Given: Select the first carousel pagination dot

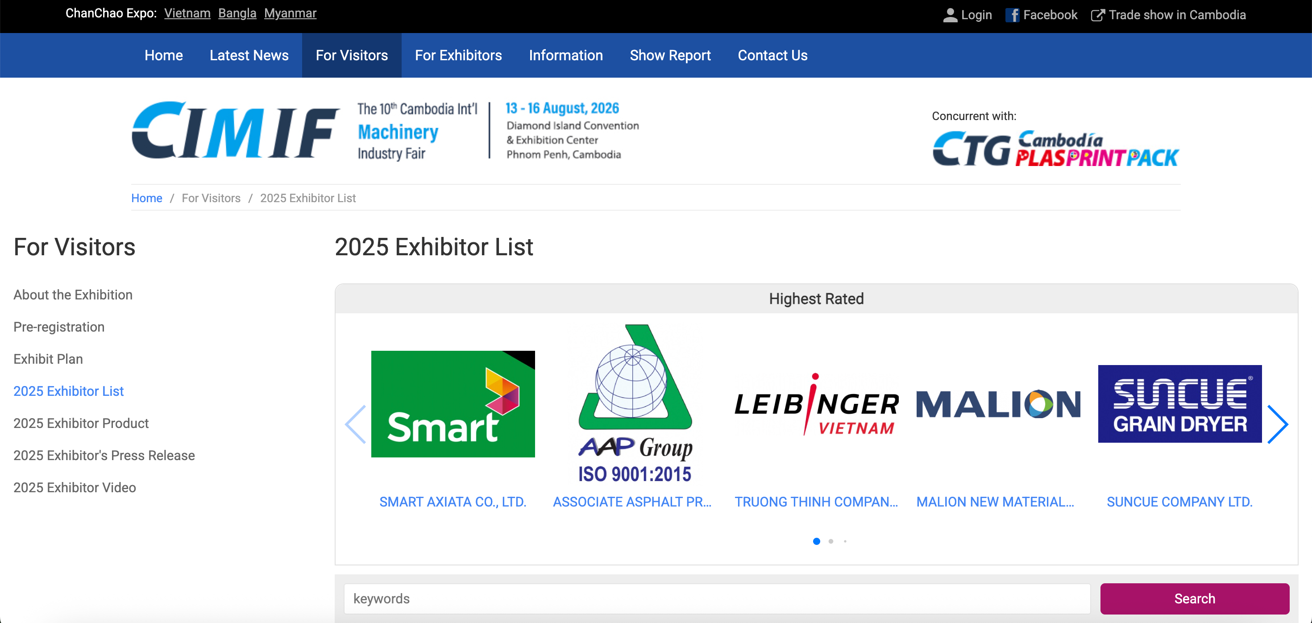Looking at the screenshot, I should [817, 541].
